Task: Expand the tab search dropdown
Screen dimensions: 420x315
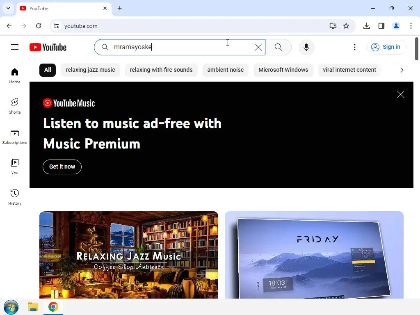Action: pyautogui.click(x=8, y=8)
